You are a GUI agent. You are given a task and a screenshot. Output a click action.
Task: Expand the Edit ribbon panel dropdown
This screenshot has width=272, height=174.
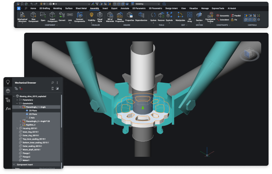coord(187,25)
